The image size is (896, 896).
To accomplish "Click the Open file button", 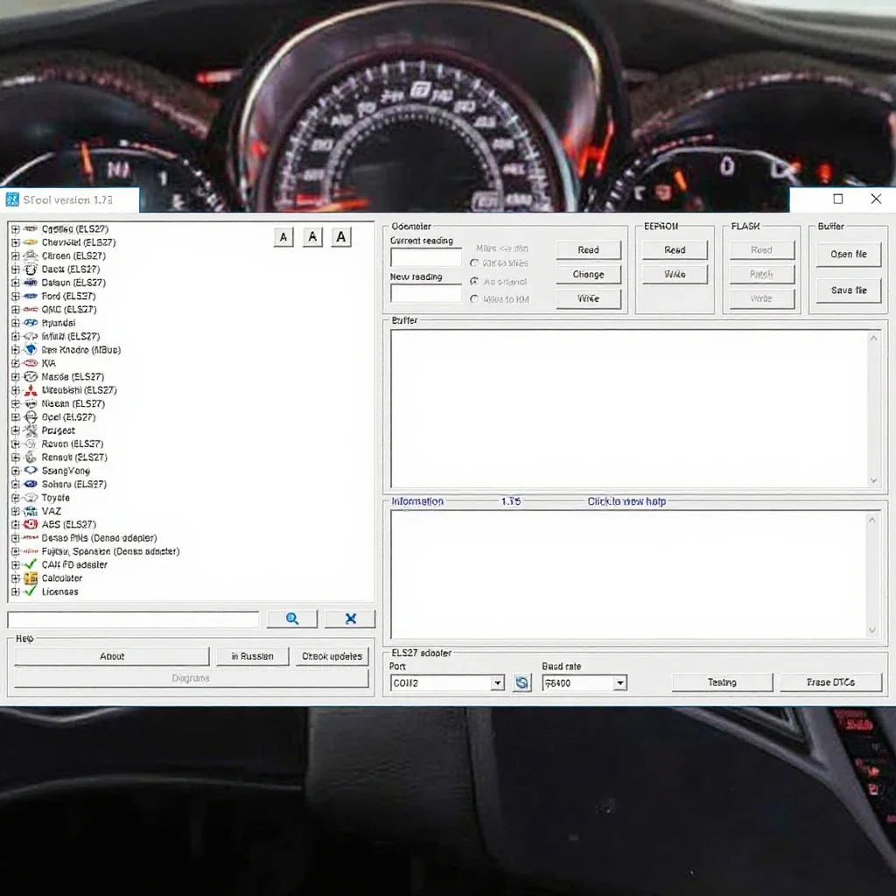I will (x=849, y=255).
